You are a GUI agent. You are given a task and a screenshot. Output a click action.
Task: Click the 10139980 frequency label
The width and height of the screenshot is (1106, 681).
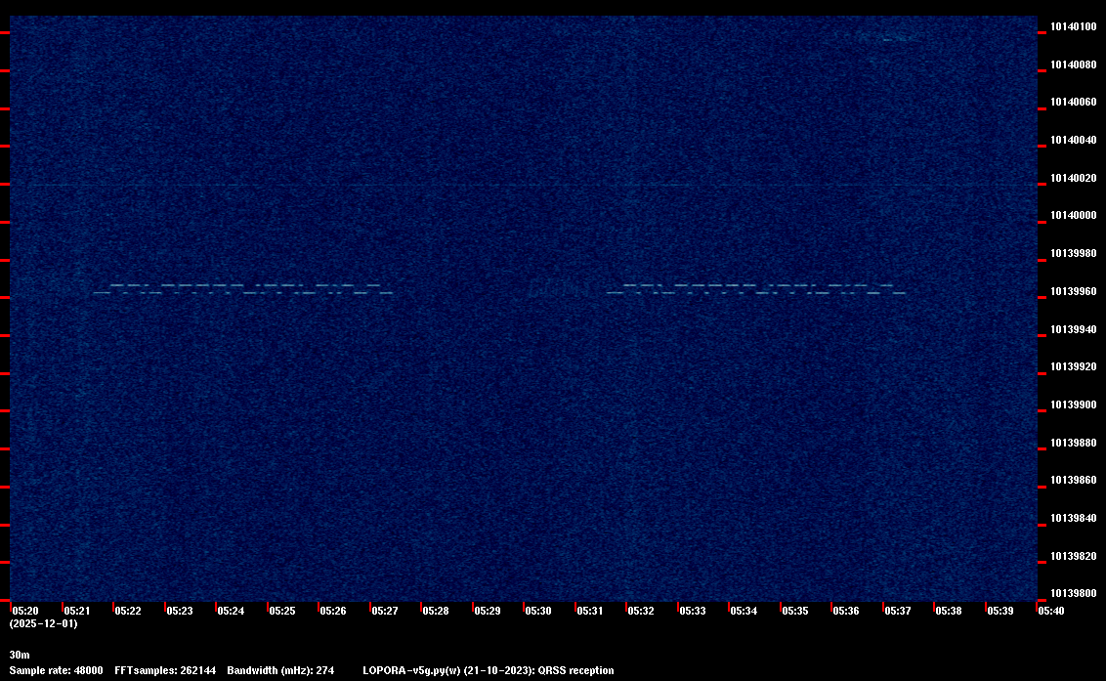(x=1074, y=253)
